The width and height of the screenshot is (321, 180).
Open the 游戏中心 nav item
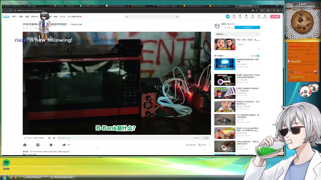point(35,16)
